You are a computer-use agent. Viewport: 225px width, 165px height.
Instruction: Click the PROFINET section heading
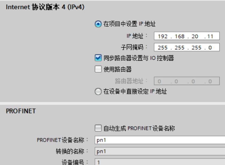coord(21,111)
